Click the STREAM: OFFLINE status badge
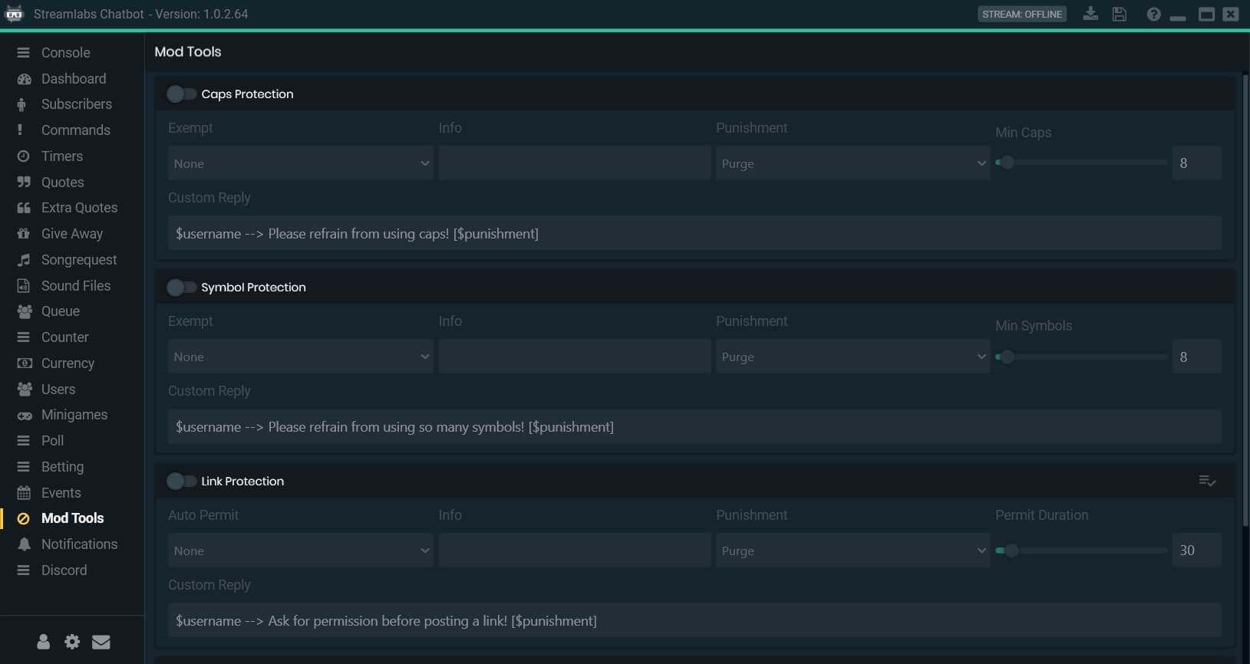1250x664 pixels. click(x=1022, y=14)
